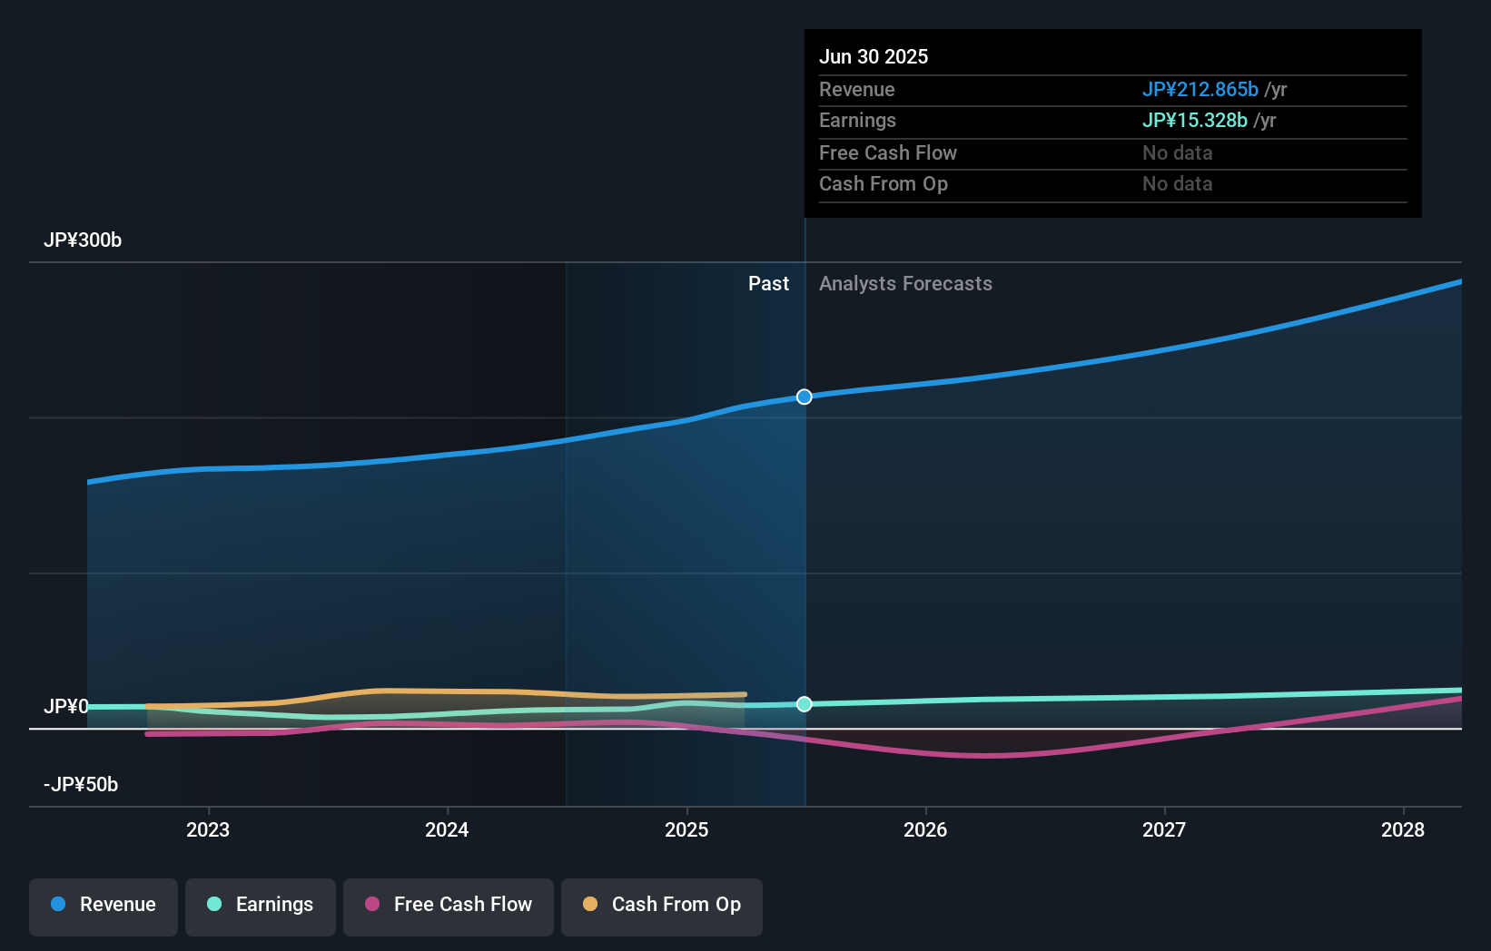The image size is (1491, 951).
Task: Toggle the Earnings series visibility
Action: pyautogui.click(x=261, y=907)
